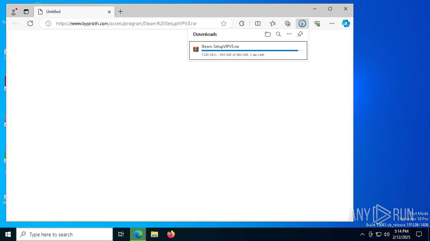This screenshot has width=430, height=241.
Task: Click the browser back arrow
Action: pos(15,23)
